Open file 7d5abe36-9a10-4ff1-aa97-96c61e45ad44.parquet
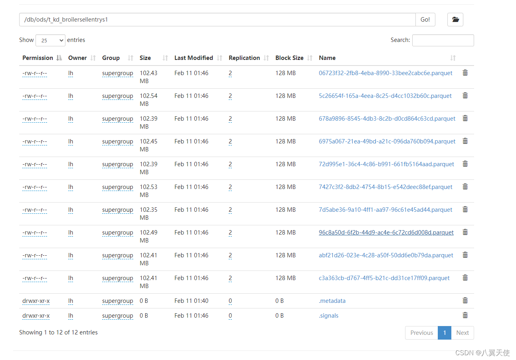516x360 pixels. point(386,210)
